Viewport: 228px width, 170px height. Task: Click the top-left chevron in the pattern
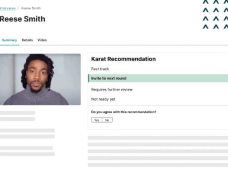point(206,2)
